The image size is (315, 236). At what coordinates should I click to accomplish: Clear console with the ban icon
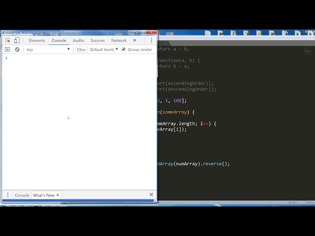(17, 49)
